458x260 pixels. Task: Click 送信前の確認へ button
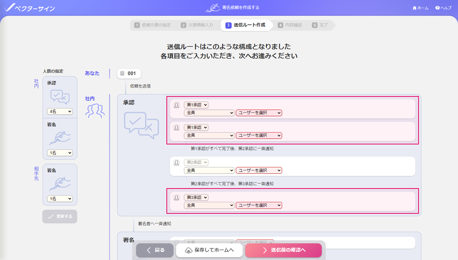coord(283,250)
